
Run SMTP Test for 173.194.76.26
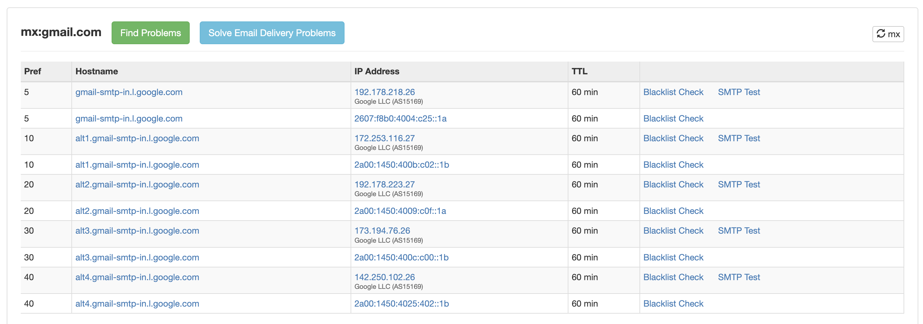pos(738,231)
